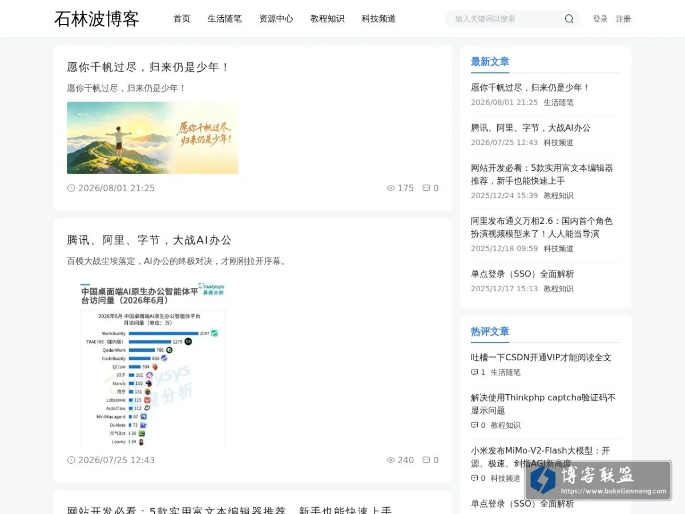Open the 科技频道 navigation item
This screenshot has width=685, height=514.
click(379, 19)
